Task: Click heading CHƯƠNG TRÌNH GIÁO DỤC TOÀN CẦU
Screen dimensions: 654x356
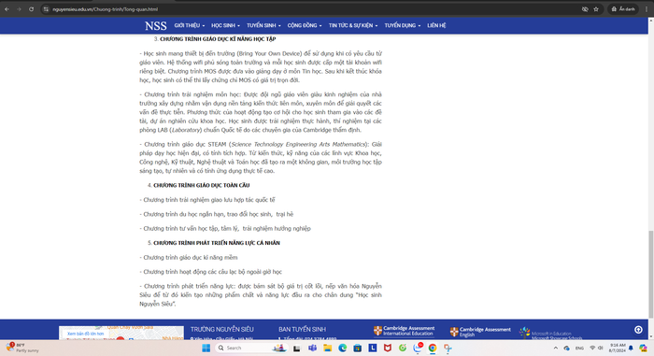Action: tap(202, 185)
